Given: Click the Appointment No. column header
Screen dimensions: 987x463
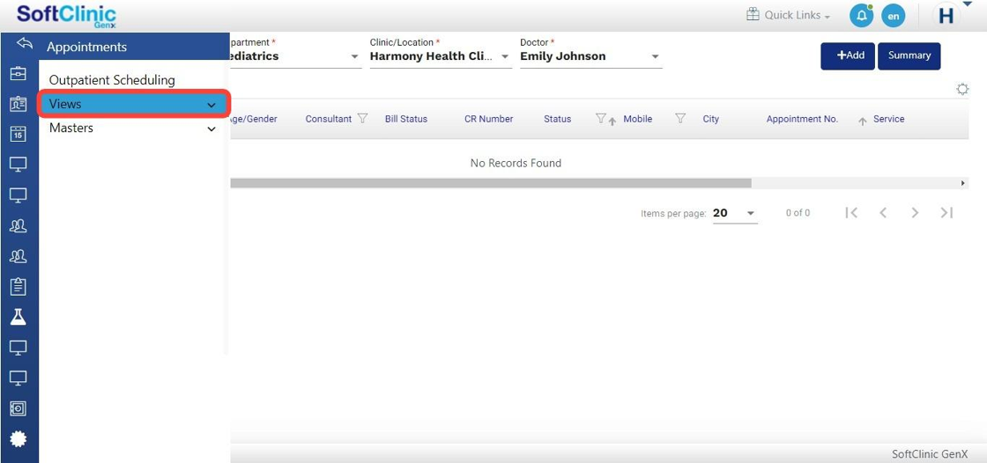Looking at the screenshot, I should 802,119.
